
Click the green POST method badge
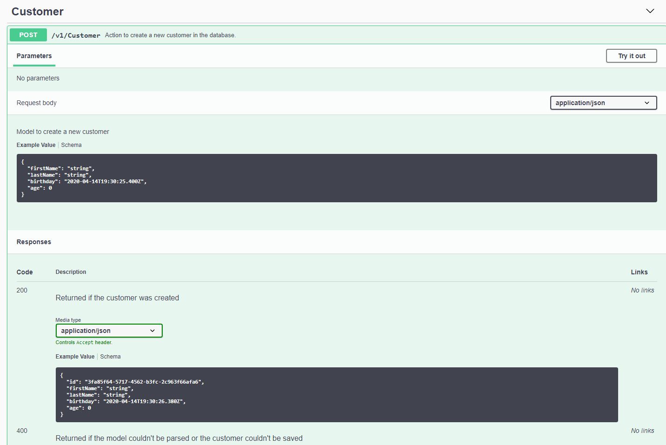(x=28, y=34)
